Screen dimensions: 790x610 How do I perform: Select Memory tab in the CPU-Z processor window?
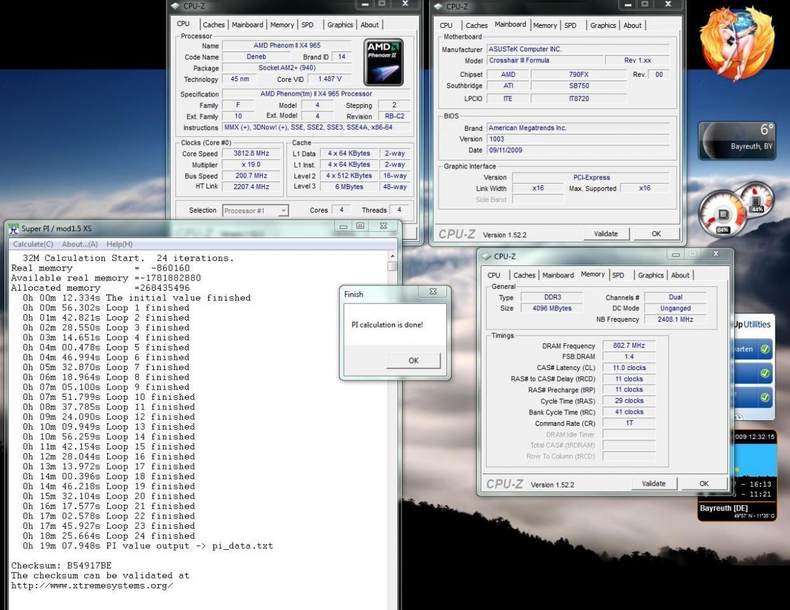(282, 25)
